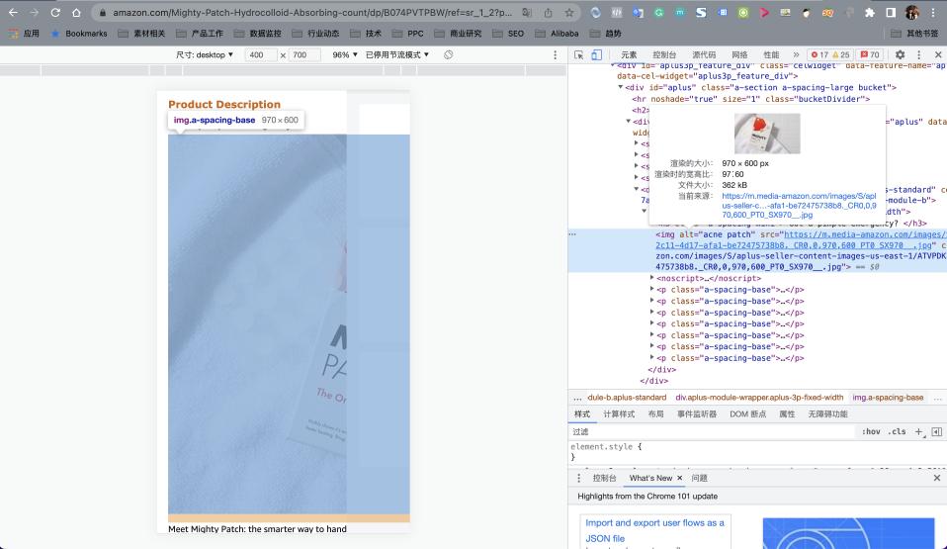Click the viewport height field showing 700
Viewport: 947px width, 549px height.
tap(303, 54)
